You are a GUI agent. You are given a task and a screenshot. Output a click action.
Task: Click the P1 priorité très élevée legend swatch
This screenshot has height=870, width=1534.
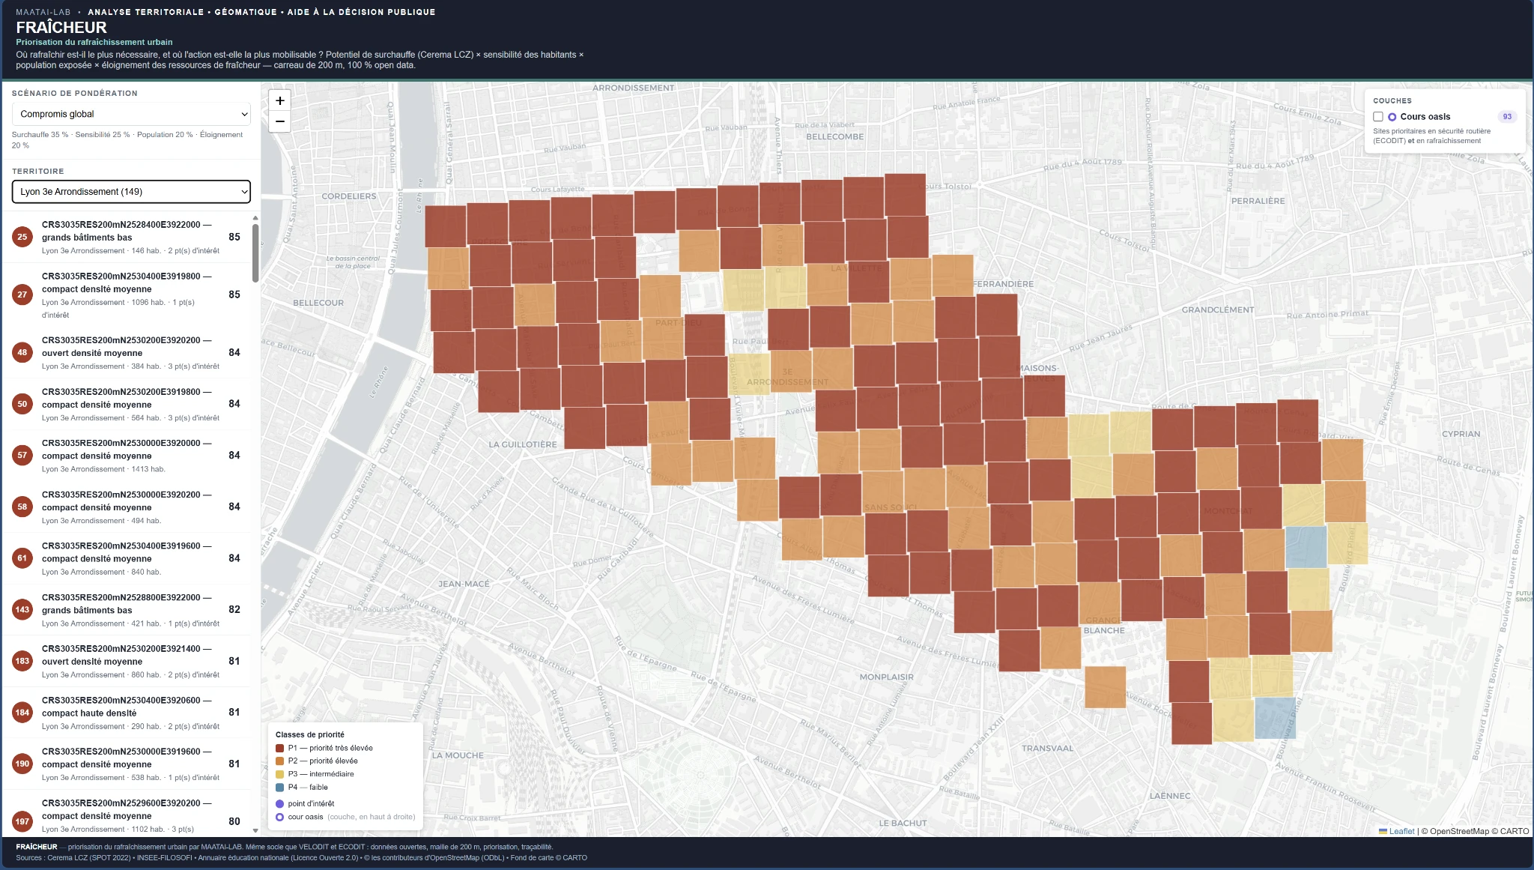[x=279, y=748]
